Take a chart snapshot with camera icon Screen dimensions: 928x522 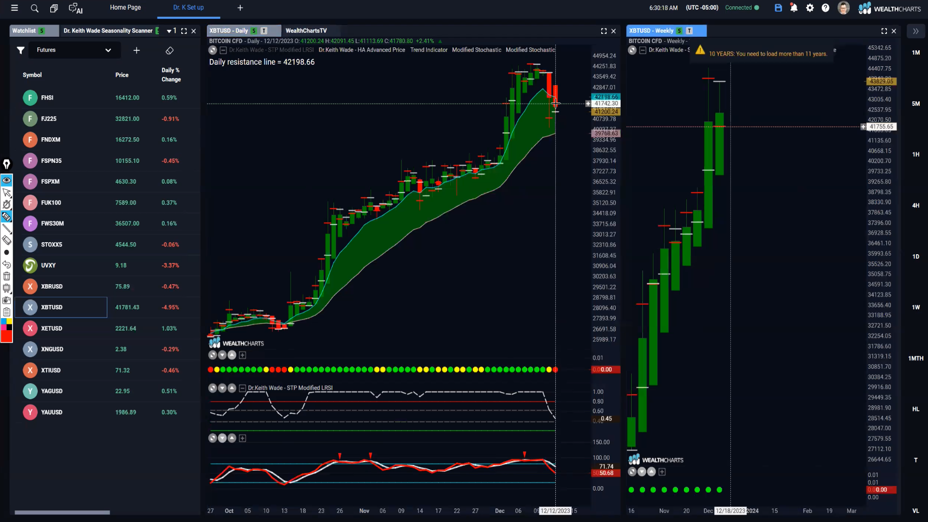pos(6,300)
